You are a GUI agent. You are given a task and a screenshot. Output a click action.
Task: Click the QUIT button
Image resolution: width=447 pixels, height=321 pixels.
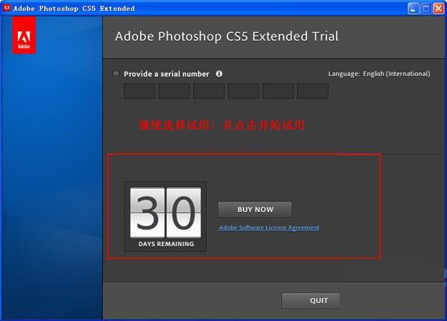pos(311,300)
